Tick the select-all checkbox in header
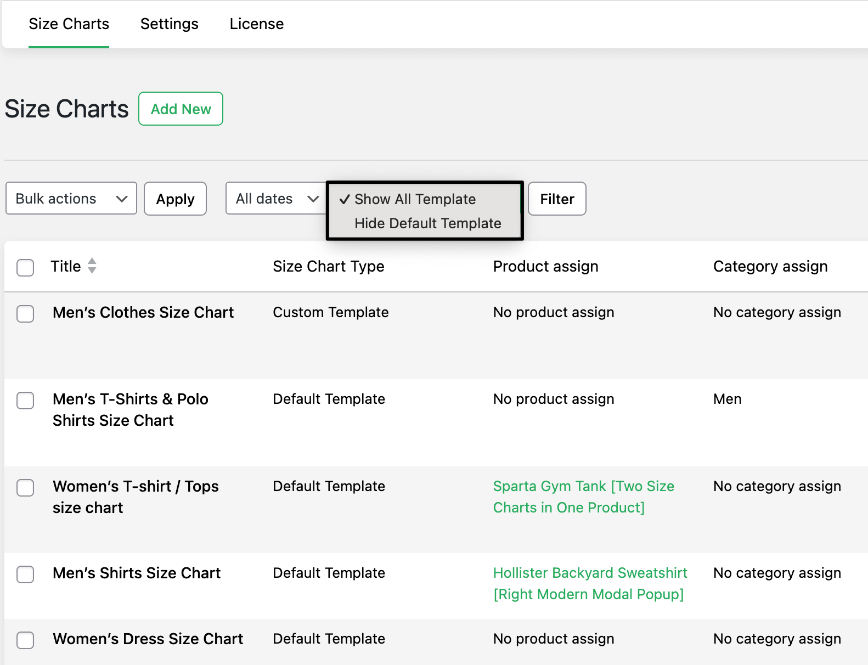Screen dimensions: 868x665 click(25, 267)
